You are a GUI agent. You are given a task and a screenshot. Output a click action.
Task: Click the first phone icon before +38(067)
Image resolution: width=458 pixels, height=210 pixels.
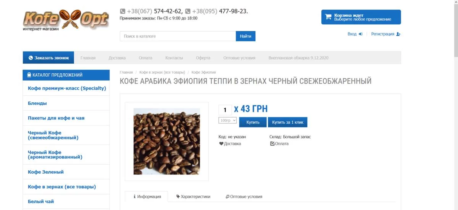coord(123,11)
